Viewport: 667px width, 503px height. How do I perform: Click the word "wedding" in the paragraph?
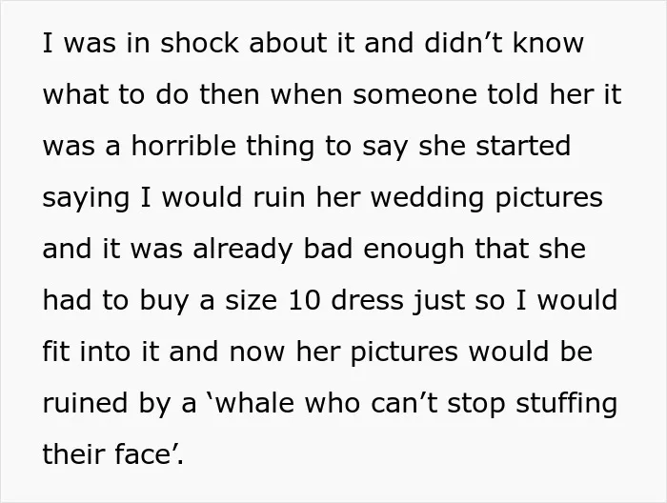[428, 197]
